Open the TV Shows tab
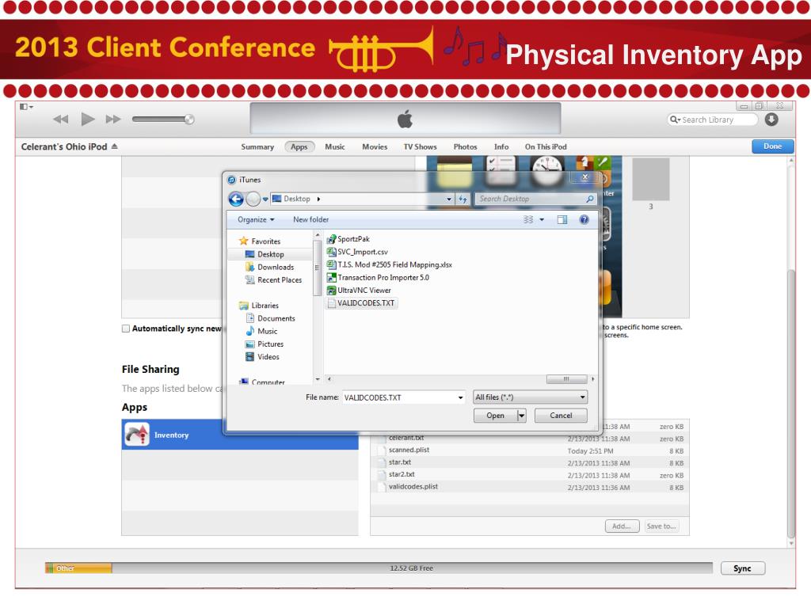Viewport: 811px width, 608px height. tap(420, 146)
